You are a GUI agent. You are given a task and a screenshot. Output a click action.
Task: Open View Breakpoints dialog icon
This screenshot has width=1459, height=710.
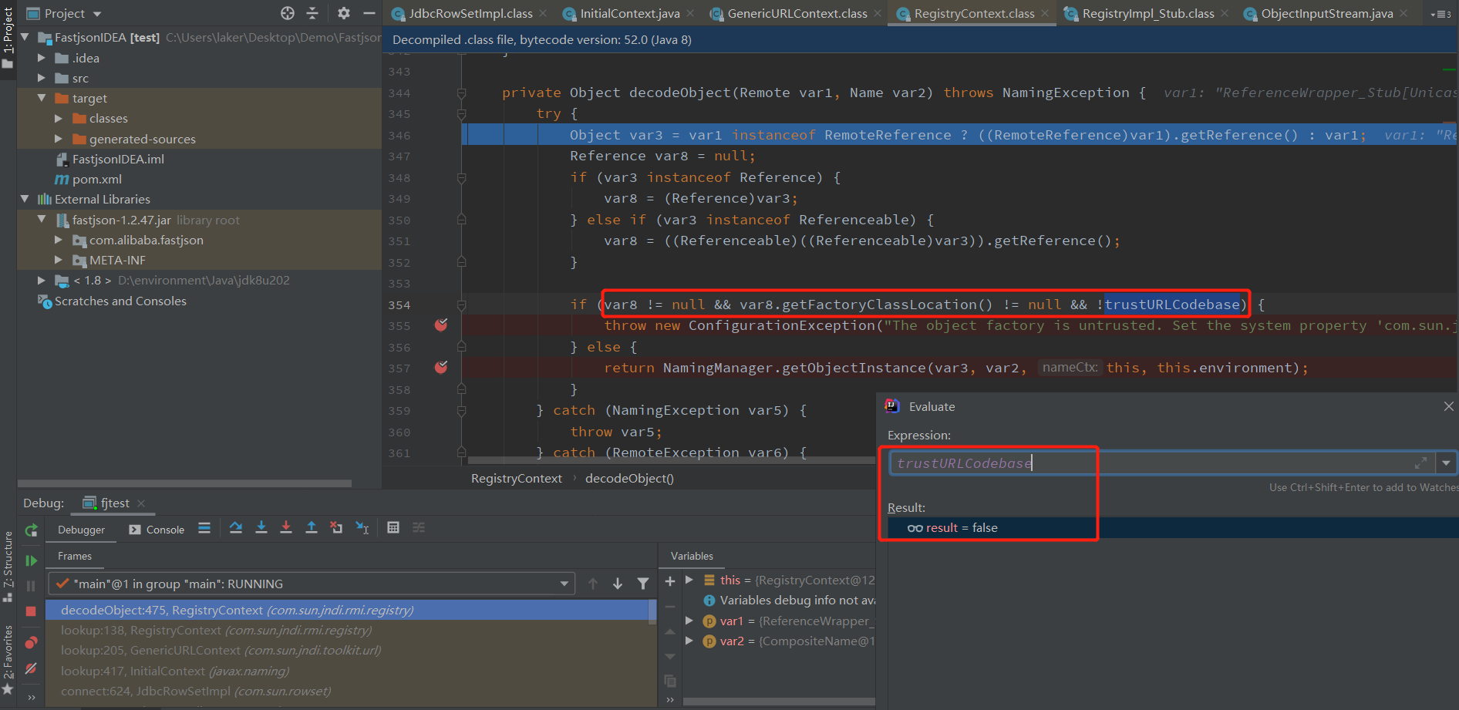(x=32, y=642)
